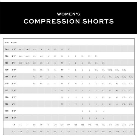Select the 4'11" height label
The width and height of the screenshot is (137, 137).
tap(14, 56)
